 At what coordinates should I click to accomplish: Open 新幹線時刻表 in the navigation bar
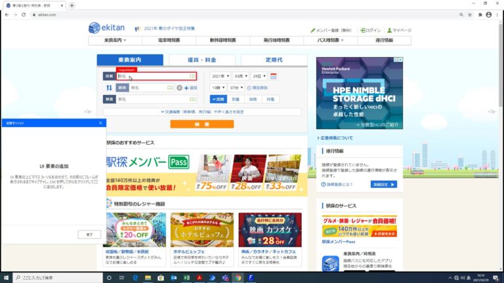click(222, 40)
